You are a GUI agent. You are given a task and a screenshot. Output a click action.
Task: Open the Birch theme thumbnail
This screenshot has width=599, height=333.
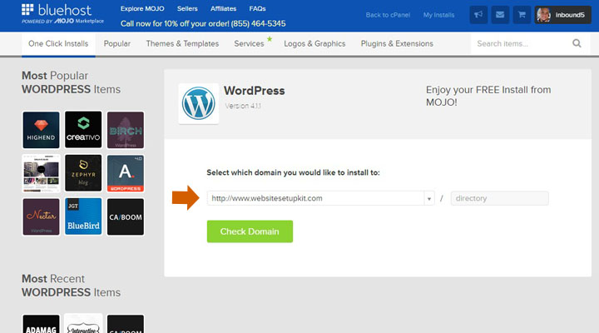(126, 130)
